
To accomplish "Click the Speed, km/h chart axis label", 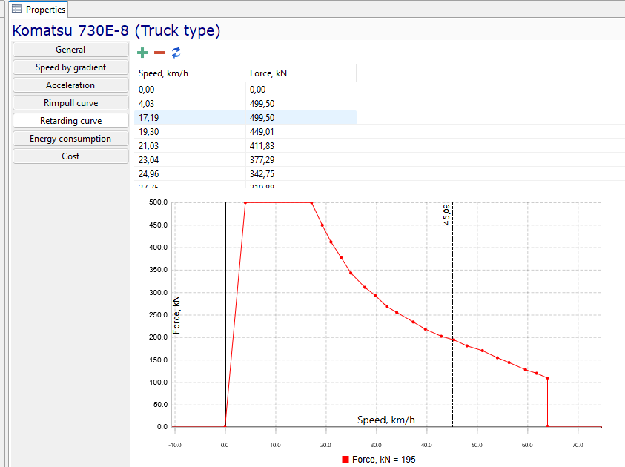I will click(386, 420).
